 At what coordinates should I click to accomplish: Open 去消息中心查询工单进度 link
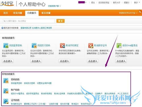(42, 28)
